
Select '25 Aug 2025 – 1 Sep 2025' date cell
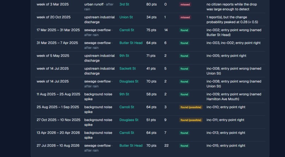point(58,107)
